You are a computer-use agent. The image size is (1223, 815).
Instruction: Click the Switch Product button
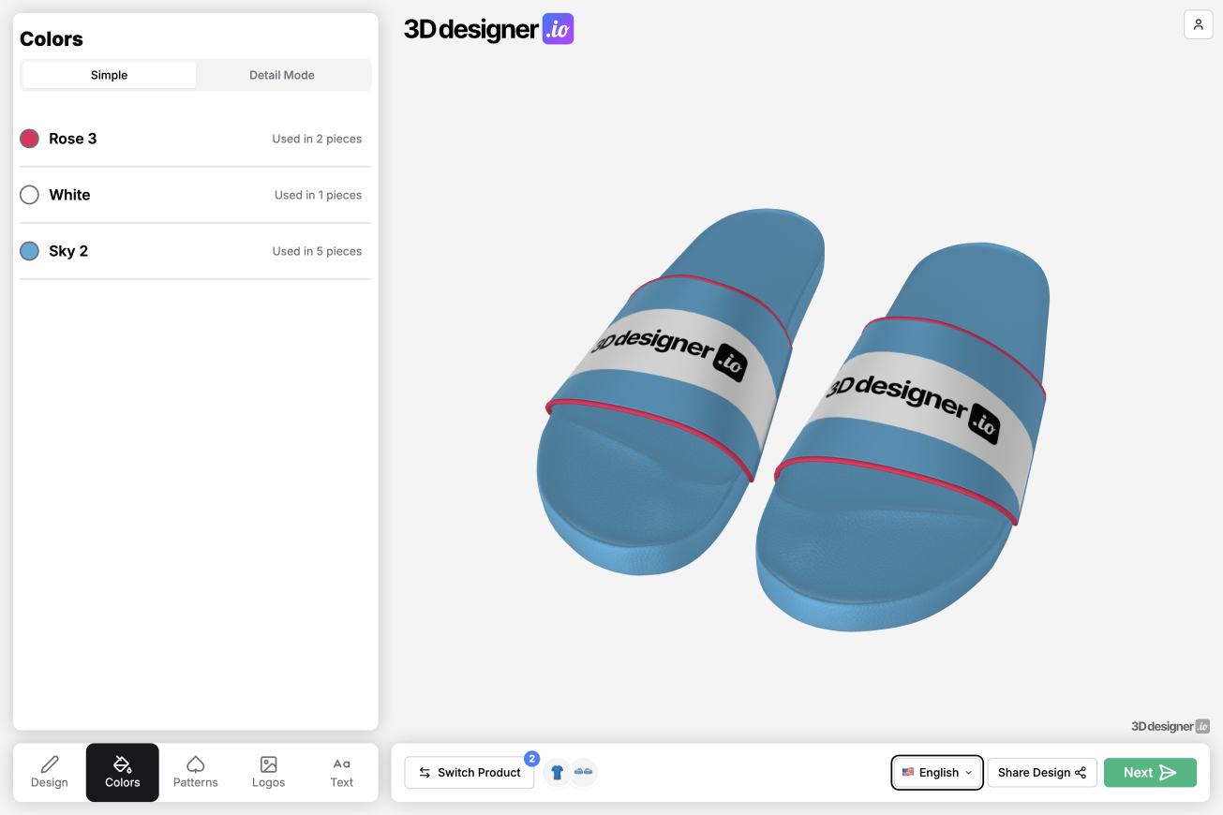pyautogui.click(x=470, y=773)
